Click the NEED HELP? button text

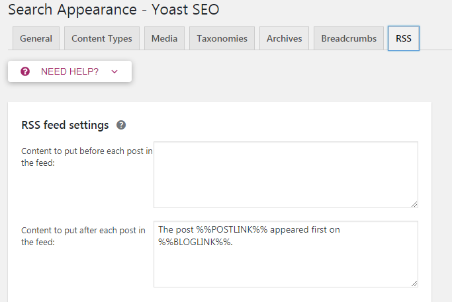tap(69, 71)
